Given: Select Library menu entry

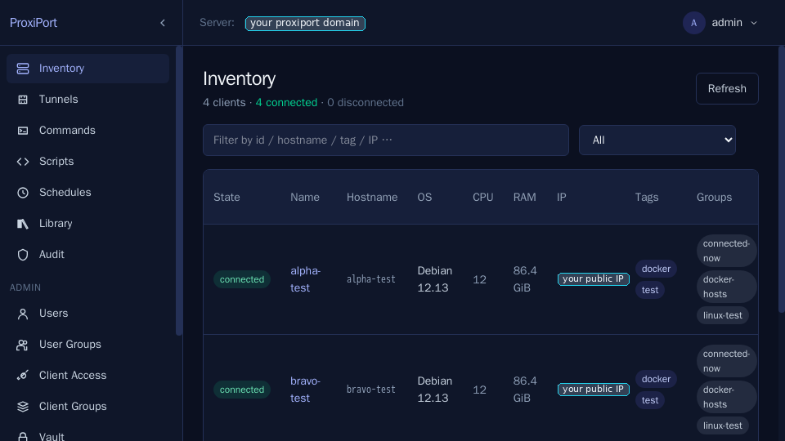Looking at the screenshot, I should [x=87, y=224].
